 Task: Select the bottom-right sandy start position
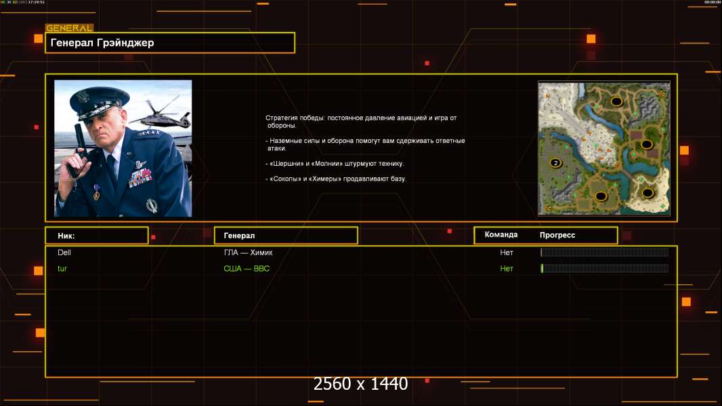coord(647,193)
